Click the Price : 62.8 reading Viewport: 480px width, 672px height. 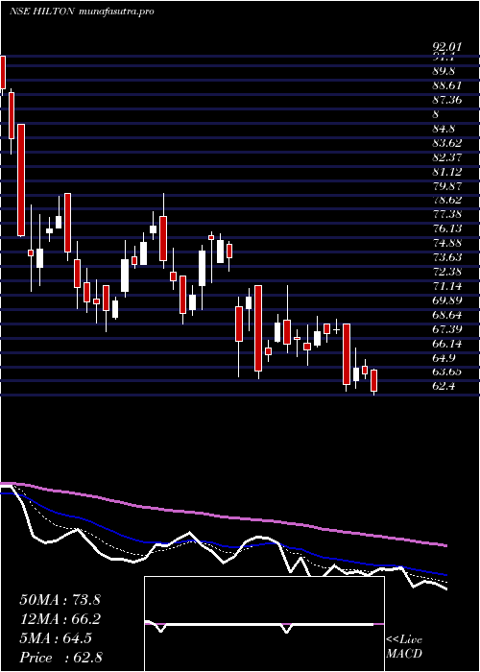tap(60, 658)
